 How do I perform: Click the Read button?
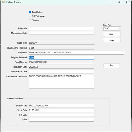click(112, 34)
